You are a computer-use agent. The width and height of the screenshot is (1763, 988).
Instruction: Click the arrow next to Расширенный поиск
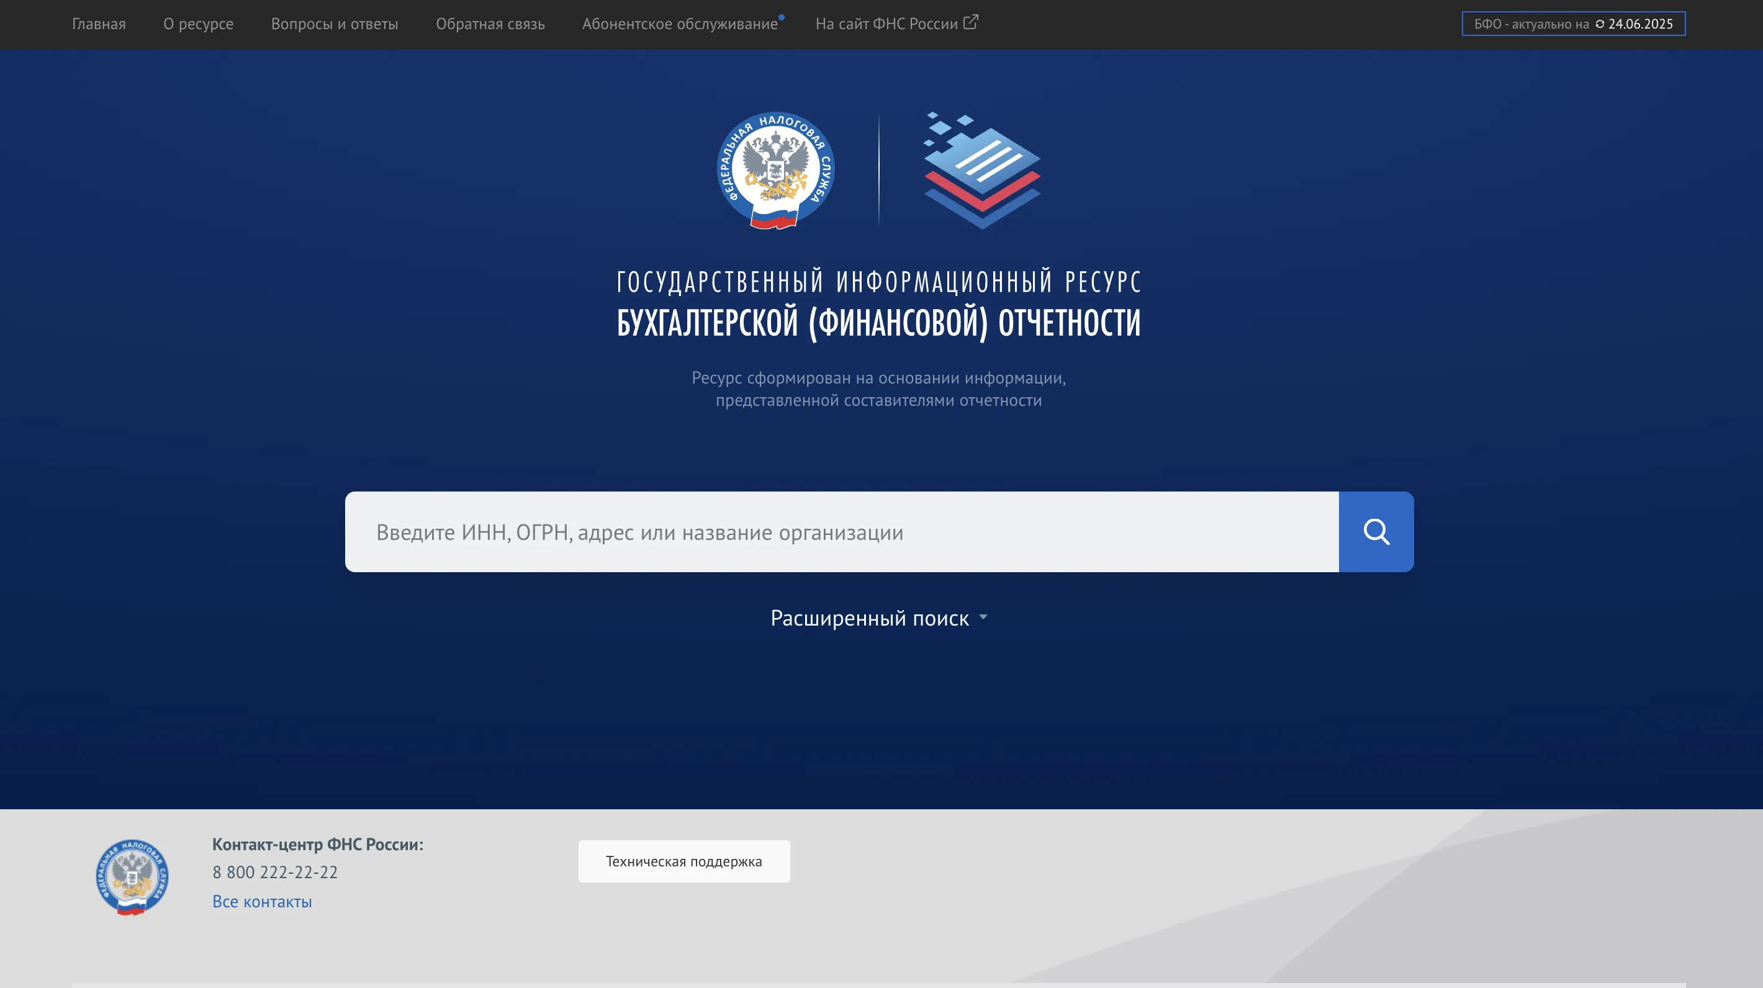tap(983, 617)
